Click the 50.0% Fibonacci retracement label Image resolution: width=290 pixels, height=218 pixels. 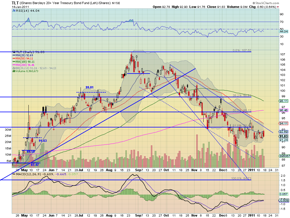242,110
